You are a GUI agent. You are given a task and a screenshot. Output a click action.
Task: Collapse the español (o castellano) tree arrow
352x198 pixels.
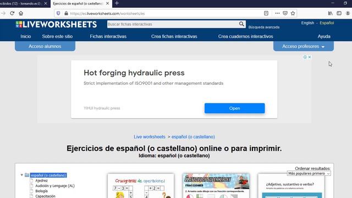(x=22, y=175)
